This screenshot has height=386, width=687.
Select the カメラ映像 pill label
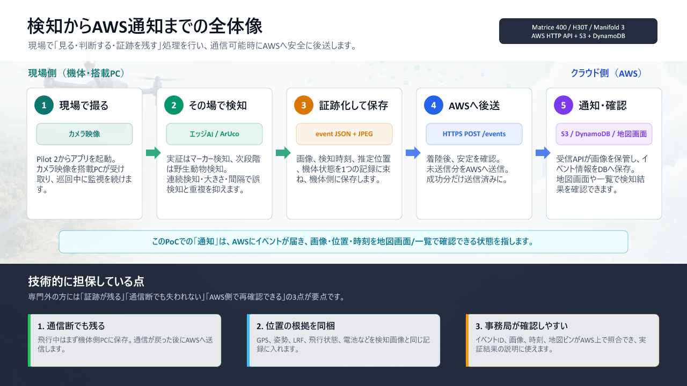click(x=84, y=134)
